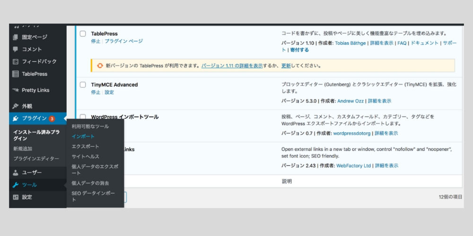View バージョン 1.11 の詳細を表示 link
The image size is (473, 236).
coord(232,66)
